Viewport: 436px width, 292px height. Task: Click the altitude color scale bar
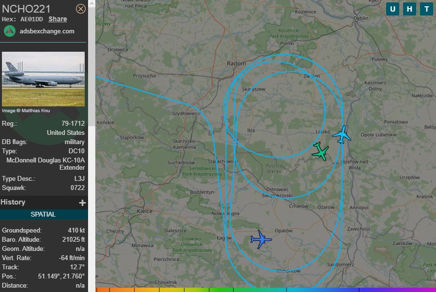point(266,290)
